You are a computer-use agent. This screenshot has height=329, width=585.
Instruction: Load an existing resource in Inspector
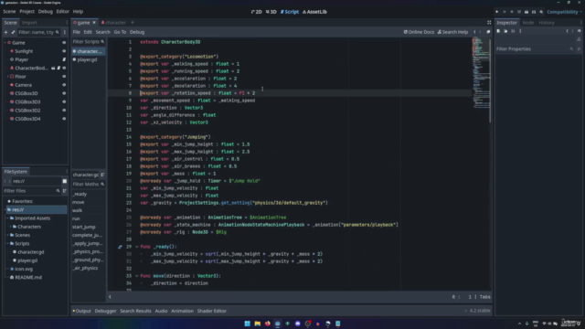point(505,31)
